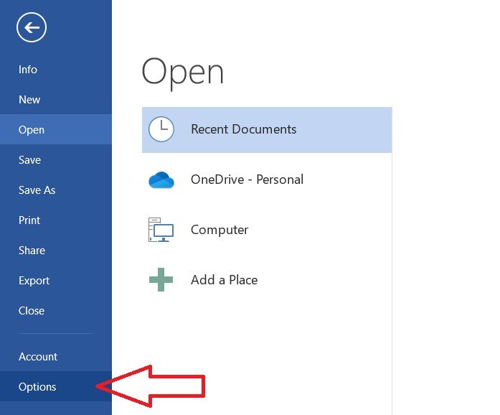
Task: Click the green plus icon
Action: coord(161,280)
